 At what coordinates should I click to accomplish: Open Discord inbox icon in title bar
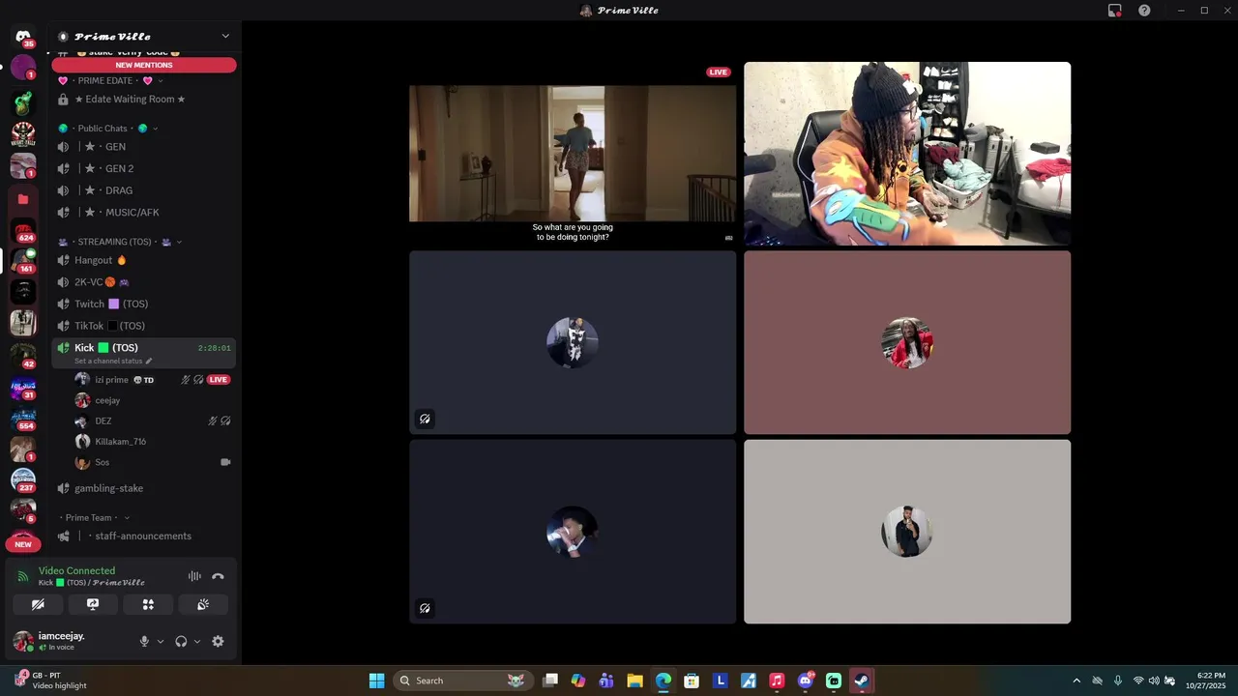[1115, 11]
